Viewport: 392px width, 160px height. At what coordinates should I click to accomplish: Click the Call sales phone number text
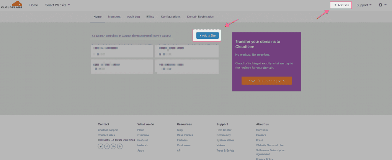(x=116, y=140)
